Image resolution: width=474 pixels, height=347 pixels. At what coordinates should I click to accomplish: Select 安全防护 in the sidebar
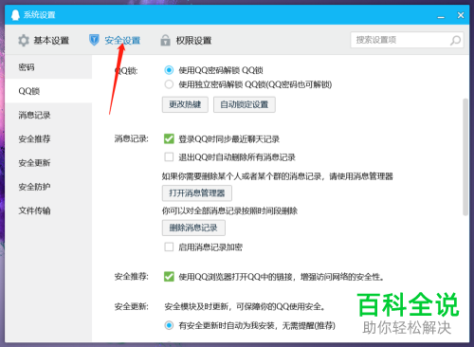[x=48, y=187]
